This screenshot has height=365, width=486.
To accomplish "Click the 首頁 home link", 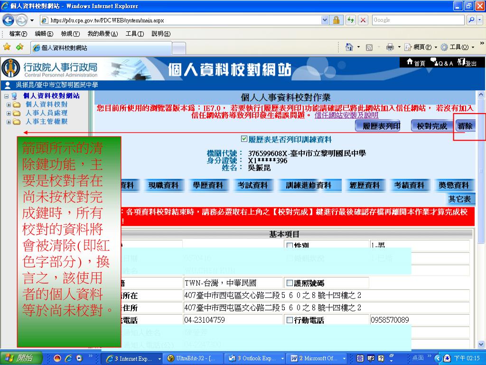I will pyautogui.click(x=416, y=63).
